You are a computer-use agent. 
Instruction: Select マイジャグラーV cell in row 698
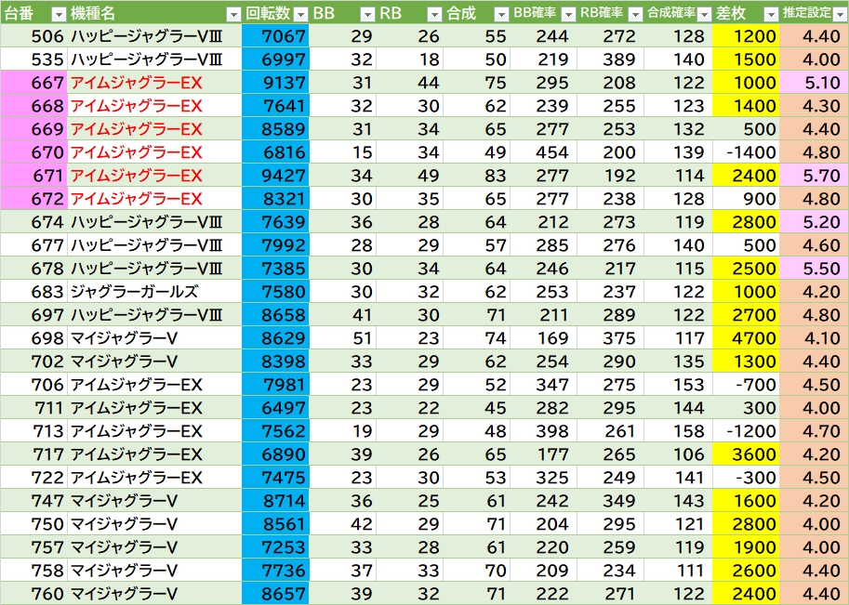pyautogui.click(x=154, y=338)
